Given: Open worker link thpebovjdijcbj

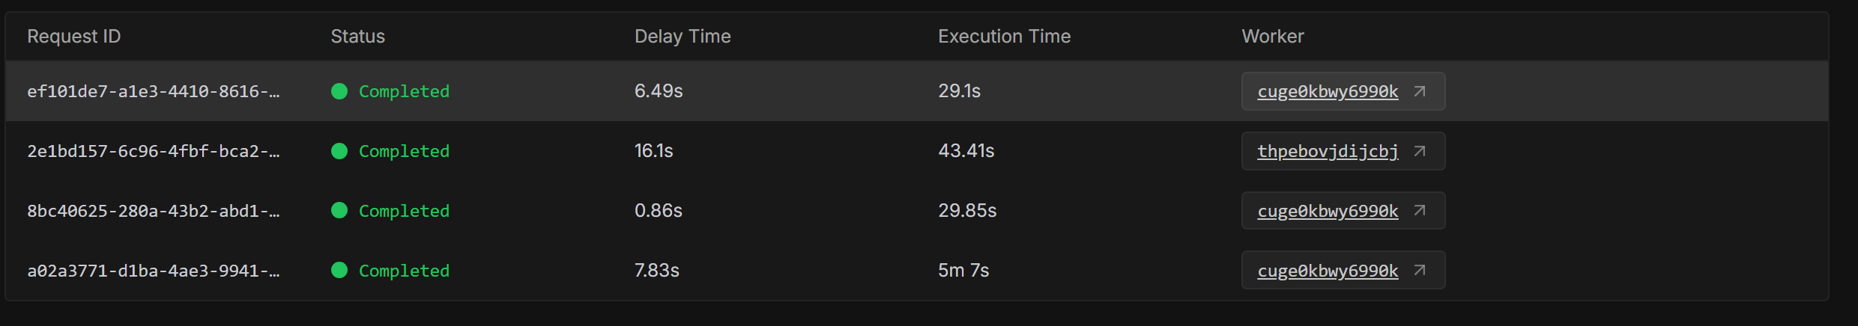Looking at the screenshot, I should [x=1328, y=151].
